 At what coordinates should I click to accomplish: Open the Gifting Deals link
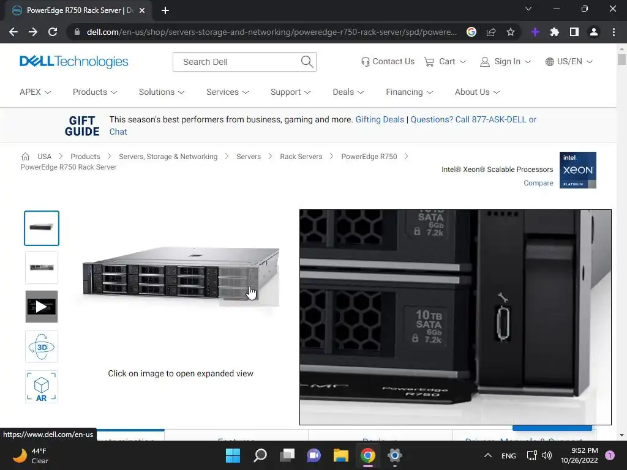pyautogui.click(x=380, y=119)
